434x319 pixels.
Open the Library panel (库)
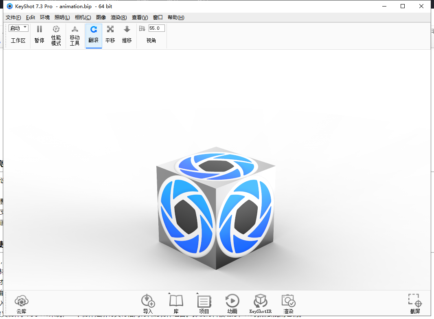(x=176, y=304)
